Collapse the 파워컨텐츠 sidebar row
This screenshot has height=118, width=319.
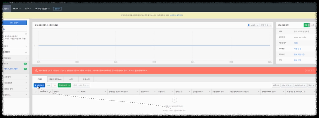tap(26, 83)
